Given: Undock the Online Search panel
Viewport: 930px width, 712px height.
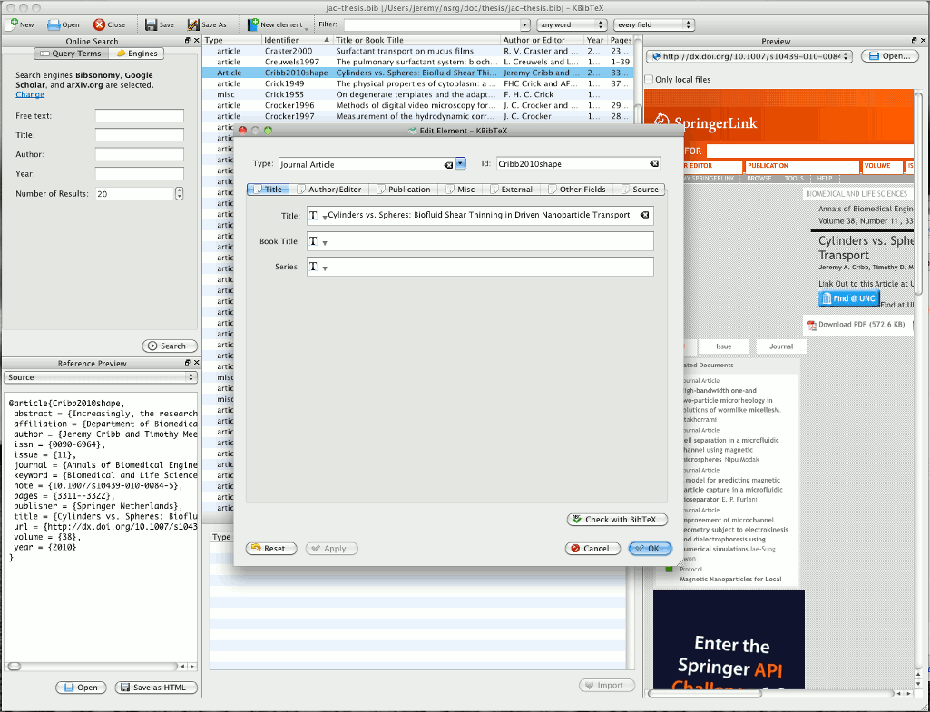Looking at the screenshot, I should tap(188, 40).
